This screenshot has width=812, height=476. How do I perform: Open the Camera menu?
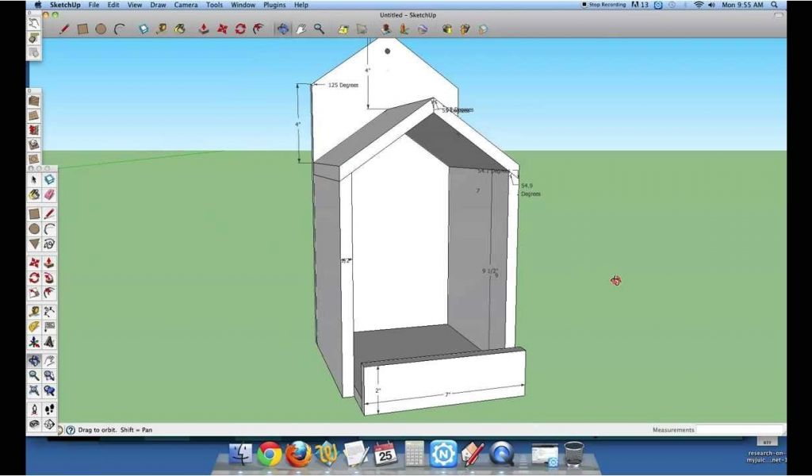[x=186, y=5]
